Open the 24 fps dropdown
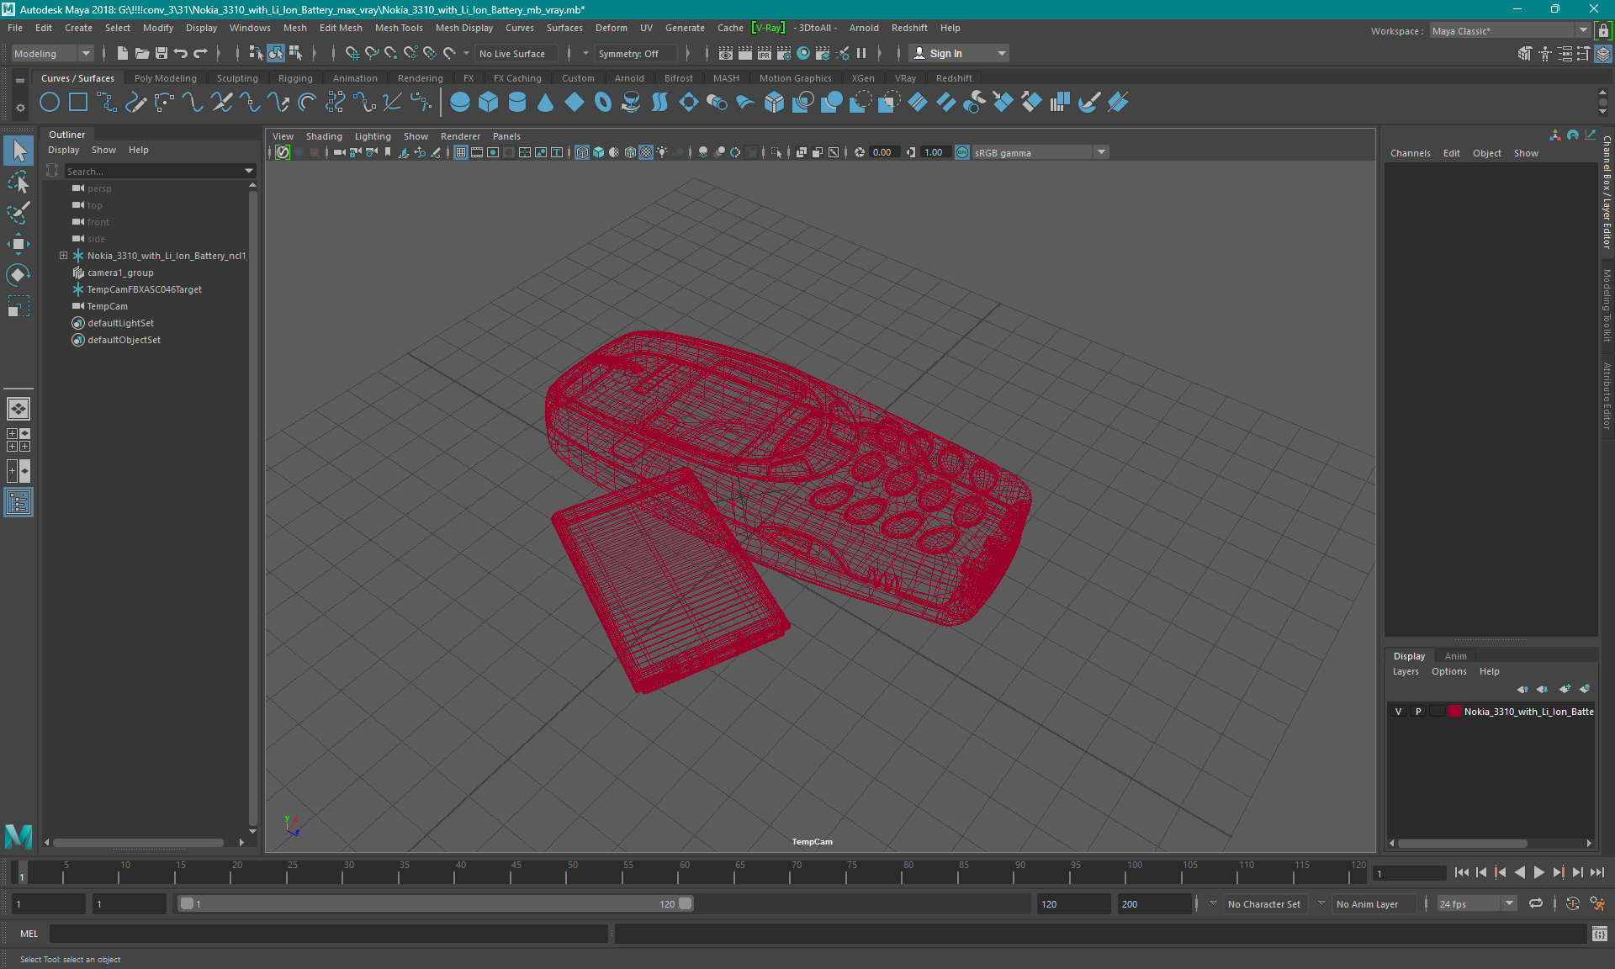This screenshot has height=969, width=1615. pyautogui.click(x=1476, y=904)
